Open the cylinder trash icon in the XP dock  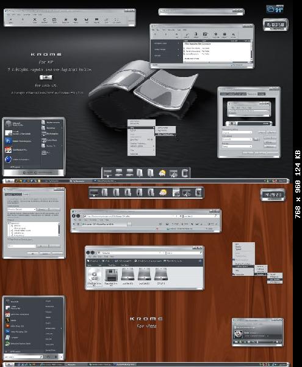[x=185, y=173]
